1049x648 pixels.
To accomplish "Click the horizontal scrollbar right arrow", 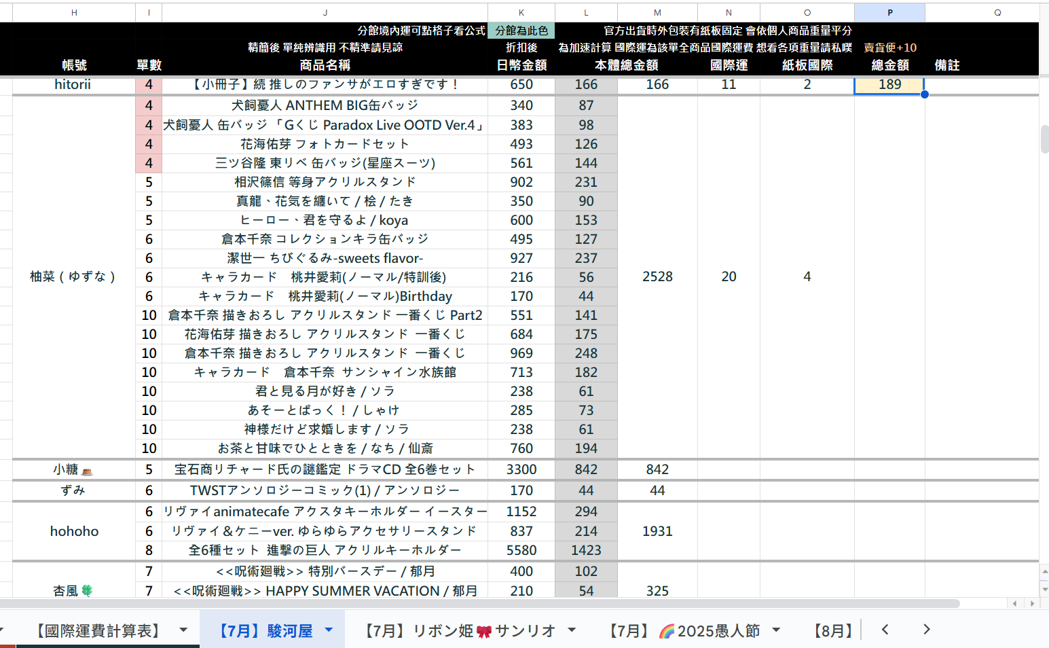I will (1032, 603).
